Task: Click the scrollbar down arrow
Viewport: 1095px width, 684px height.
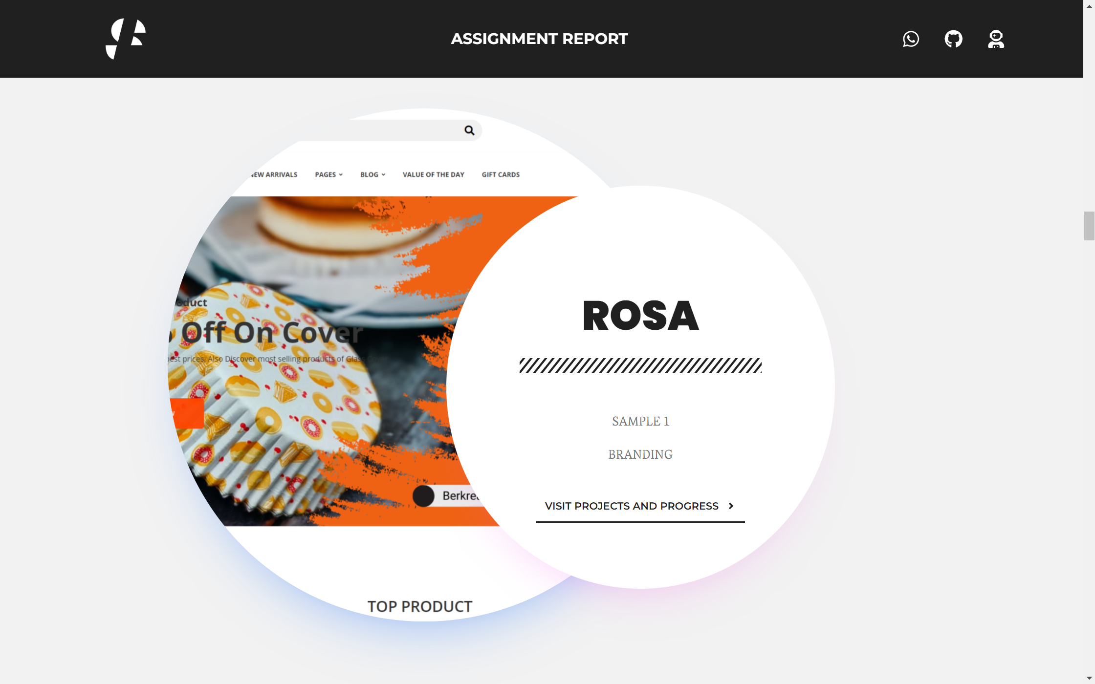Action: [1089, 678]
